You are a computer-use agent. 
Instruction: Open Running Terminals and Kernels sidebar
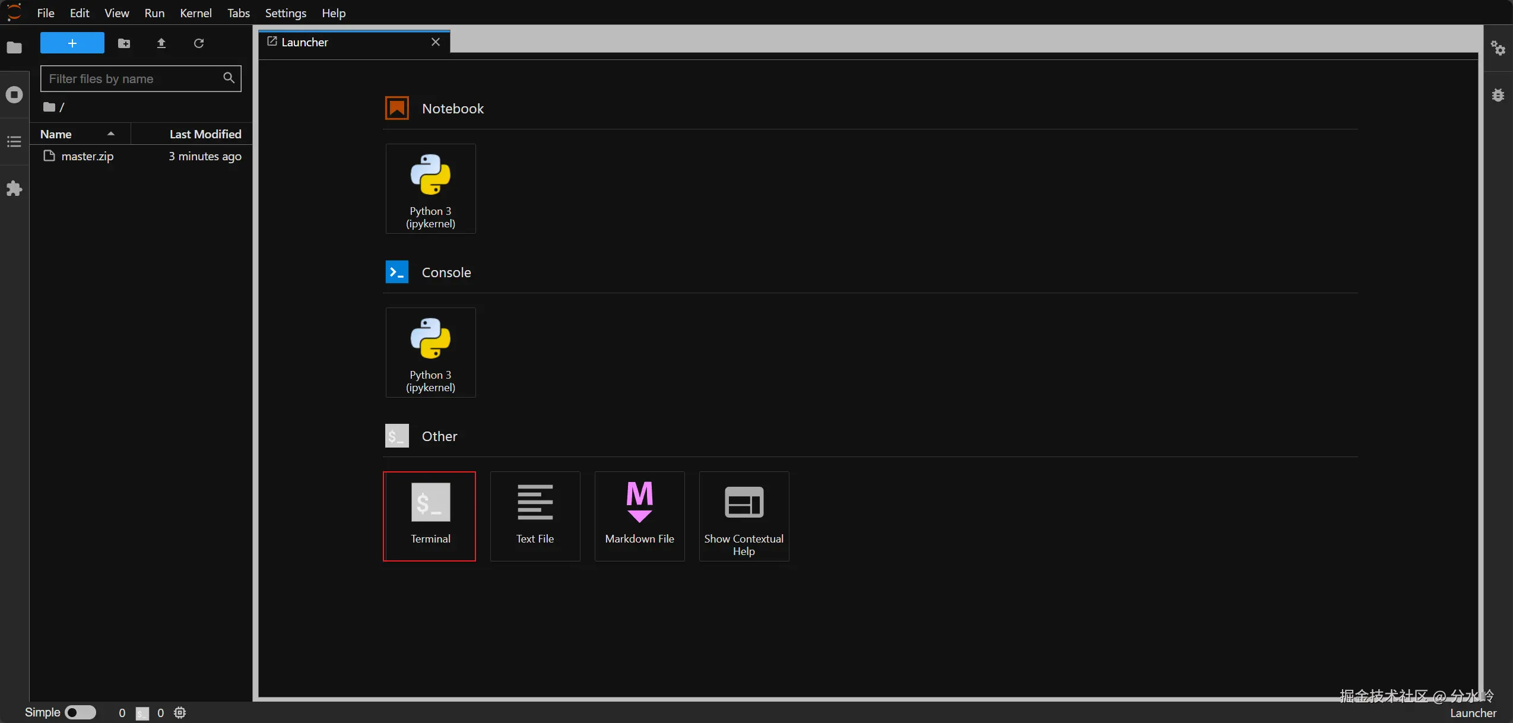pos(14,94)
